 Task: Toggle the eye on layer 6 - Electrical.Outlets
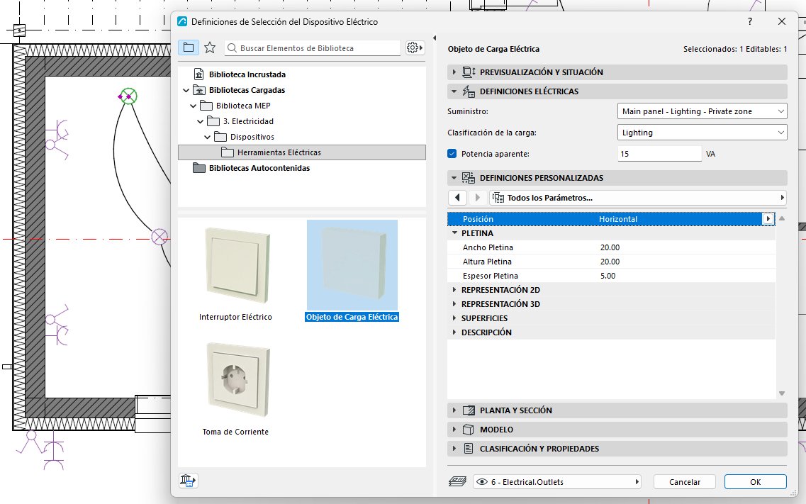[482, 482]
